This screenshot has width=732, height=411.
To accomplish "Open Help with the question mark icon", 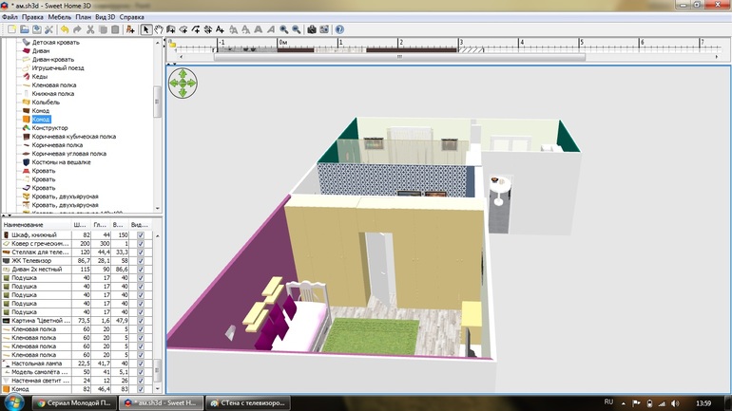I will click(x=339, y=29).
